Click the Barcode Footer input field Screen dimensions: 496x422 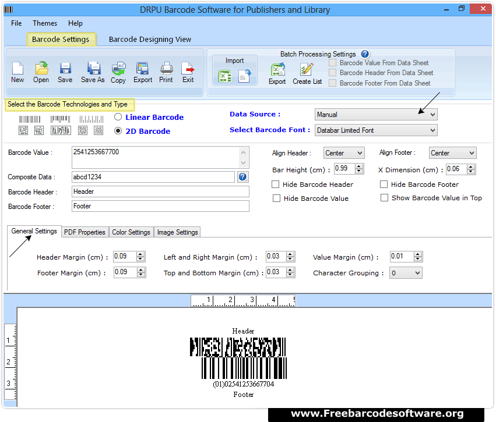(160, 206)
